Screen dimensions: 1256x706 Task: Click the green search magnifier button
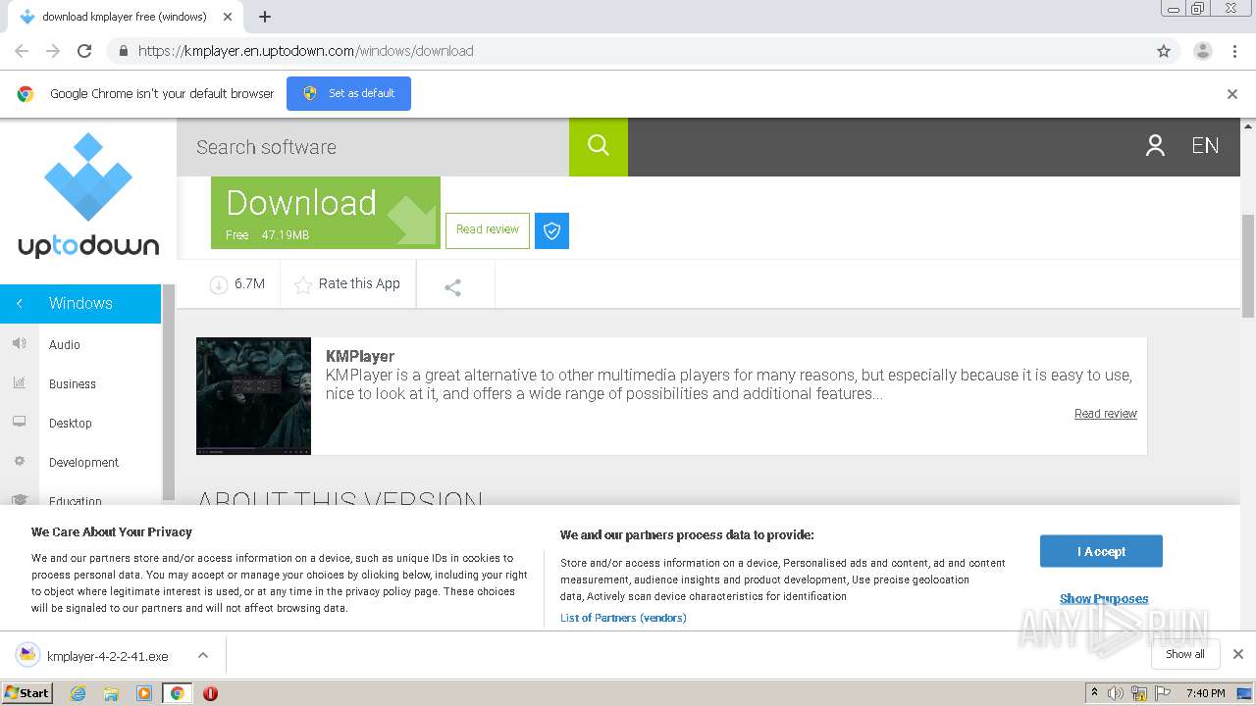tap(599, 147)
